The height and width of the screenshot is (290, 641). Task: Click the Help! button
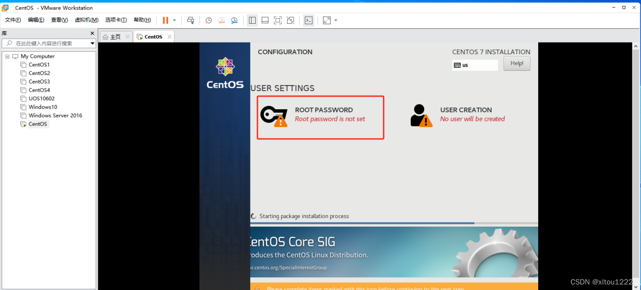(517, 63)
